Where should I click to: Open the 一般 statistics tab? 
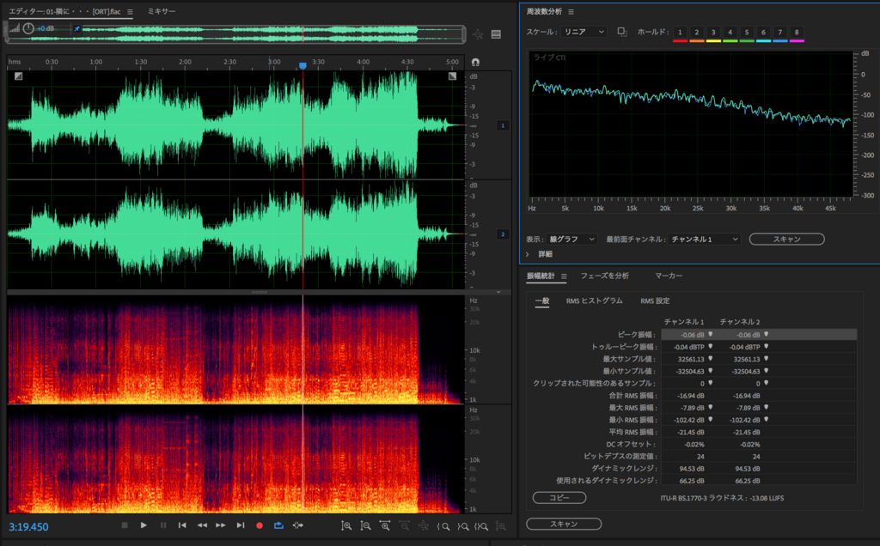542,301
